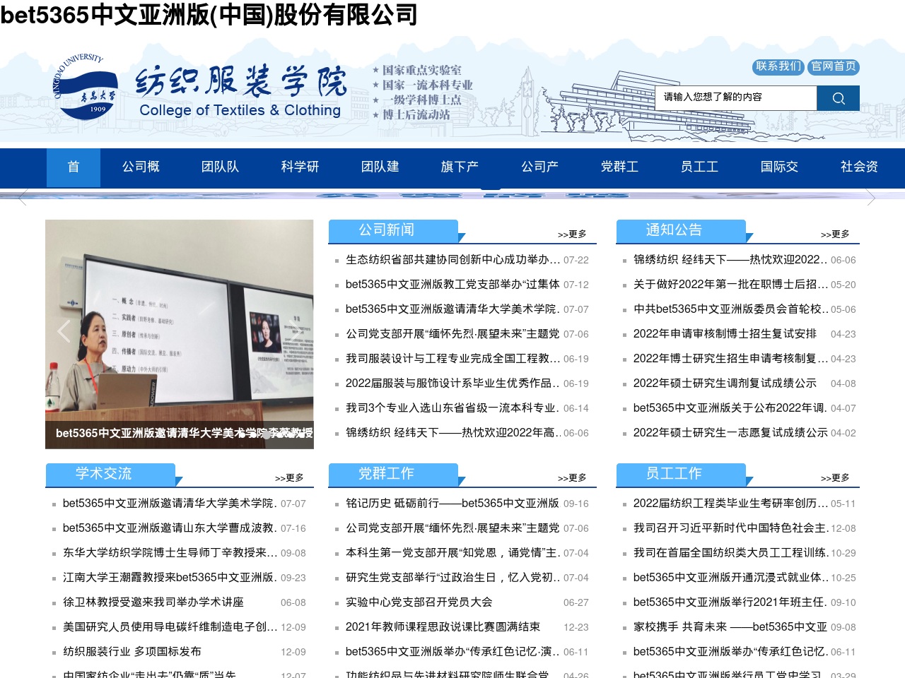Click the 员工工作 section tab

click(x=674, y=474)
